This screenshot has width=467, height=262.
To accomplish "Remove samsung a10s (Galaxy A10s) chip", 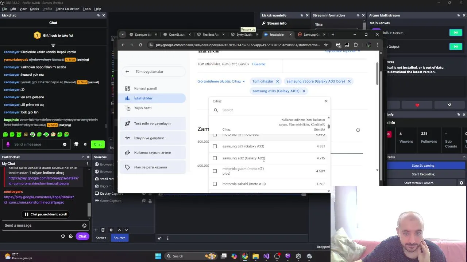I will coord(304,91).
